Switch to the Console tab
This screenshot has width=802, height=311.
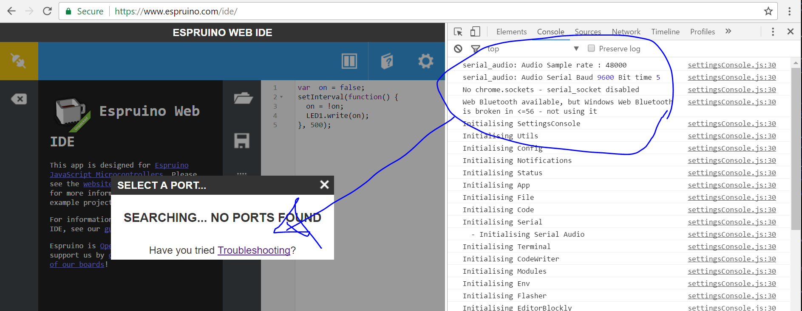(x=550, y=32)
